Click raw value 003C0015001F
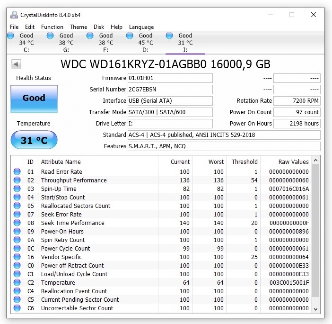 click(289, 282)
